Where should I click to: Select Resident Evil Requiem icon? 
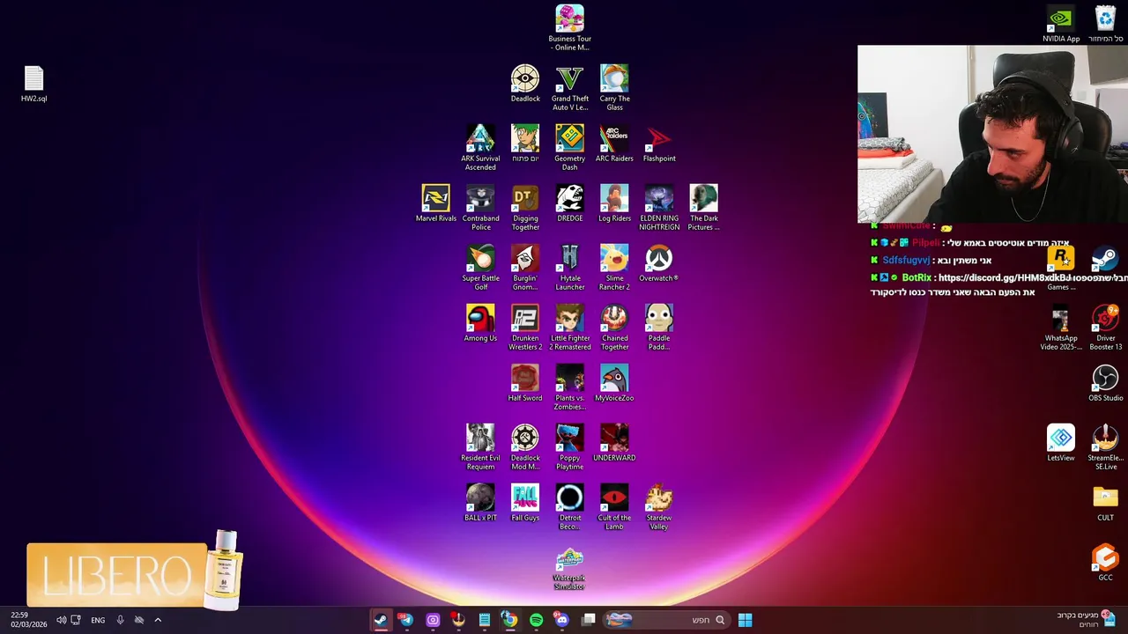(x=480, y=447)
